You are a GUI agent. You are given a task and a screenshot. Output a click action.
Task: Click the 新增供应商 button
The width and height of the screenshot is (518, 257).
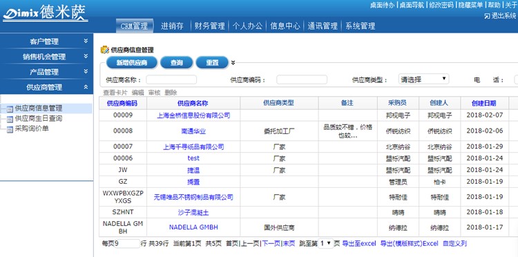point(132,62)
